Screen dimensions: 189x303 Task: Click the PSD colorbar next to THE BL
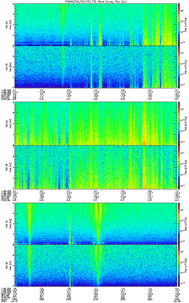pyautogui.click(x=179, y=223)
